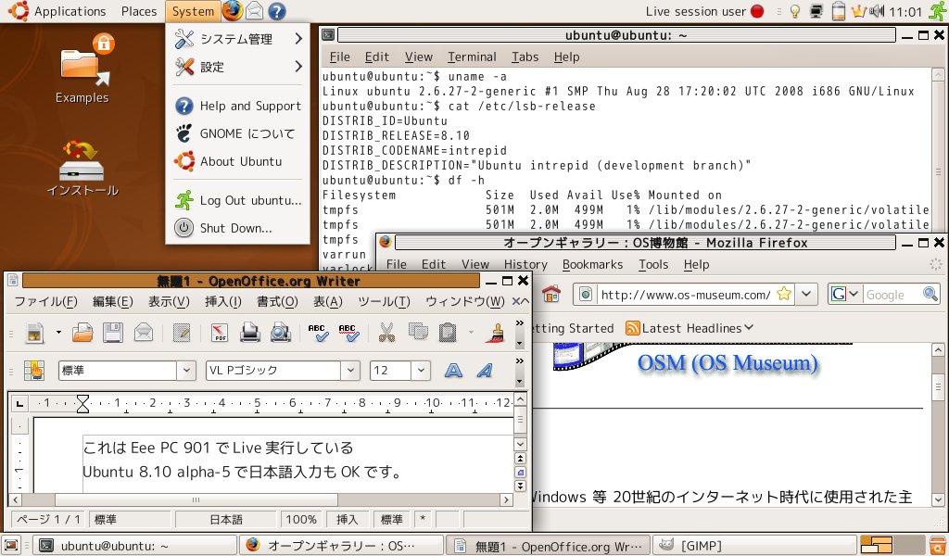
Task: Select GNOME について menu entry
Action: pyautogui.click(x=238, y=133)
